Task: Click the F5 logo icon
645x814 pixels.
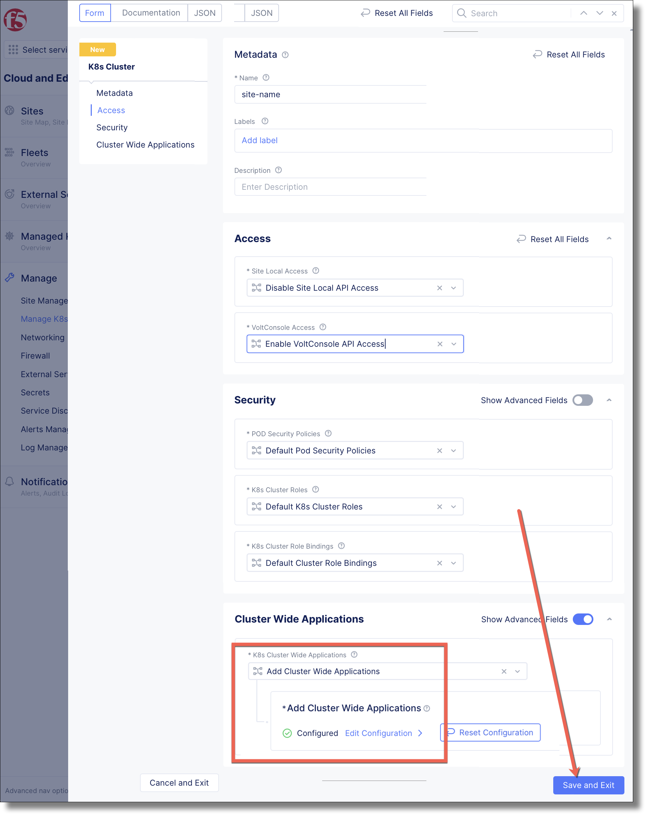Action: (x=15, y=20)
